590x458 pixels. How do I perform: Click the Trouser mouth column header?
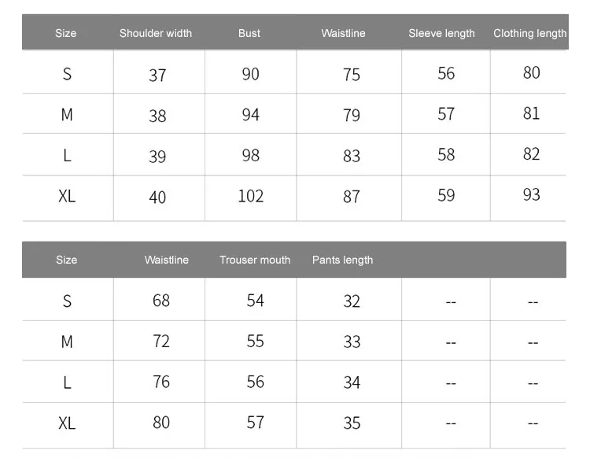pos(255,260)
